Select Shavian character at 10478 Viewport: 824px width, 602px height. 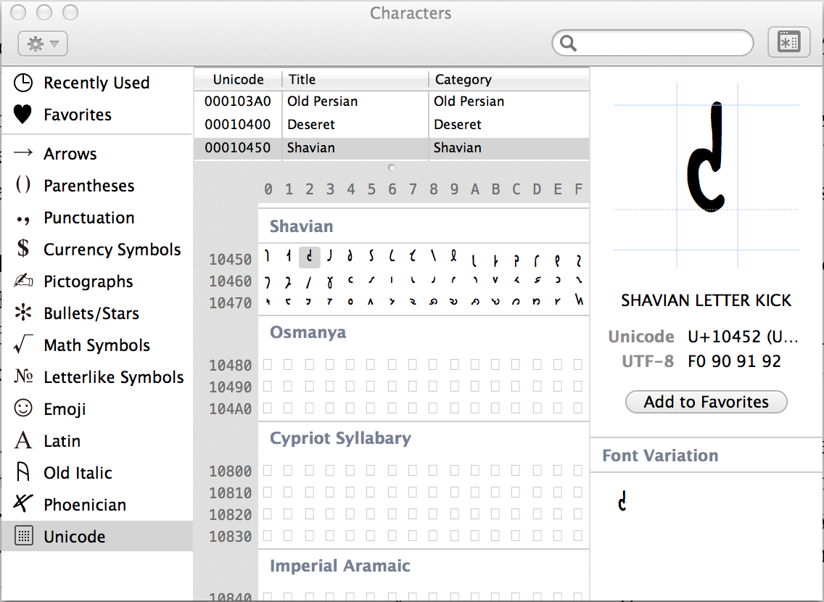434,302
